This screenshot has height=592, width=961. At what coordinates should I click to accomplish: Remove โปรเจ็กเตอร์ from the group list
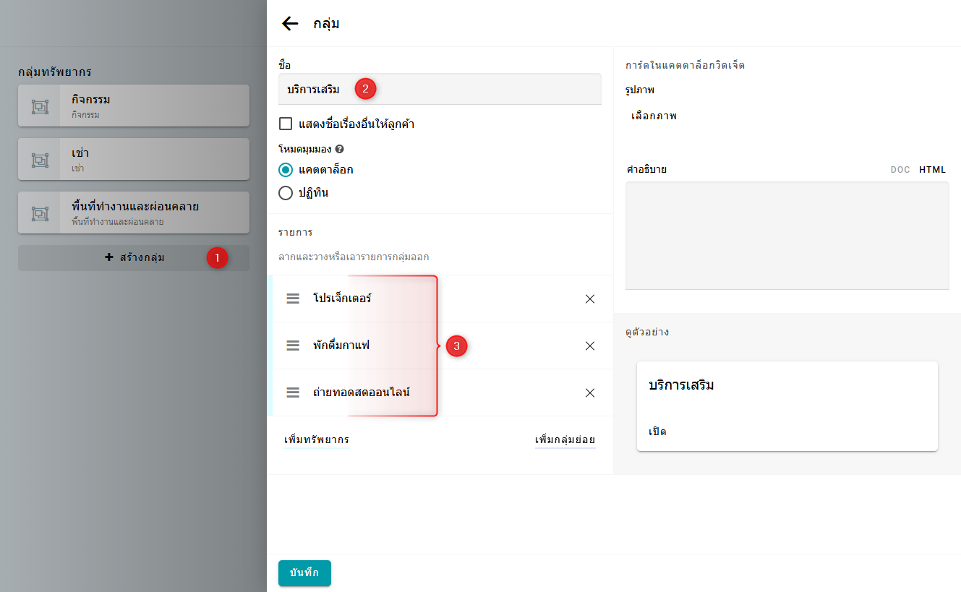(590, 299)
